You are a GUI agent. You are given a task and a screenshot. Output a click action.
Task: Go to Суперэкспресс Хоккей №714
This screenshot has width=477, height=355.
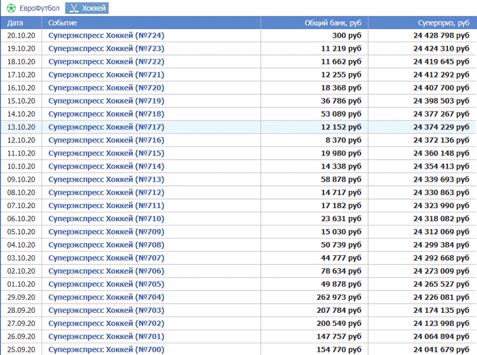click(x=106, y=167)
